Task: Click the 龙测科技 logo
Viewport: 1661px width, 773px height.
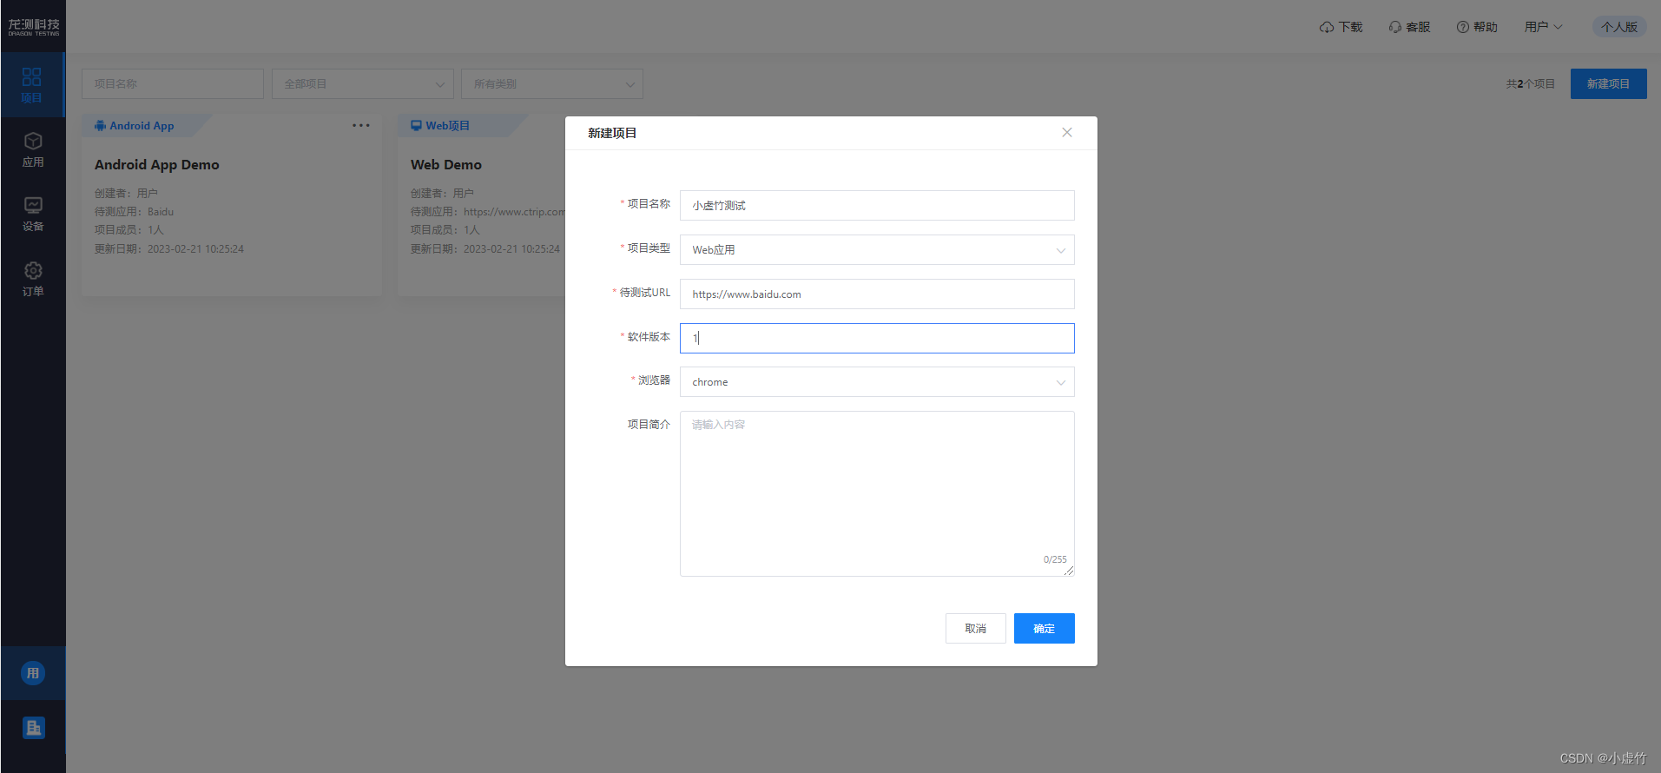Action: point(34,26)
